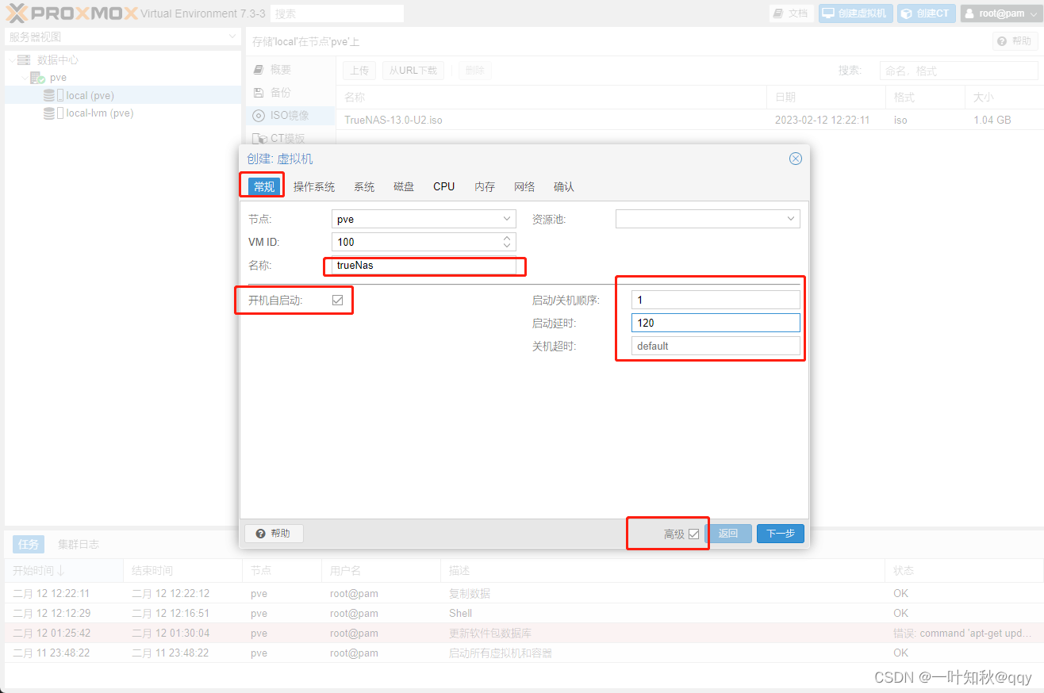
Task: Switch to the CPU tab
Action: [444, 186]
